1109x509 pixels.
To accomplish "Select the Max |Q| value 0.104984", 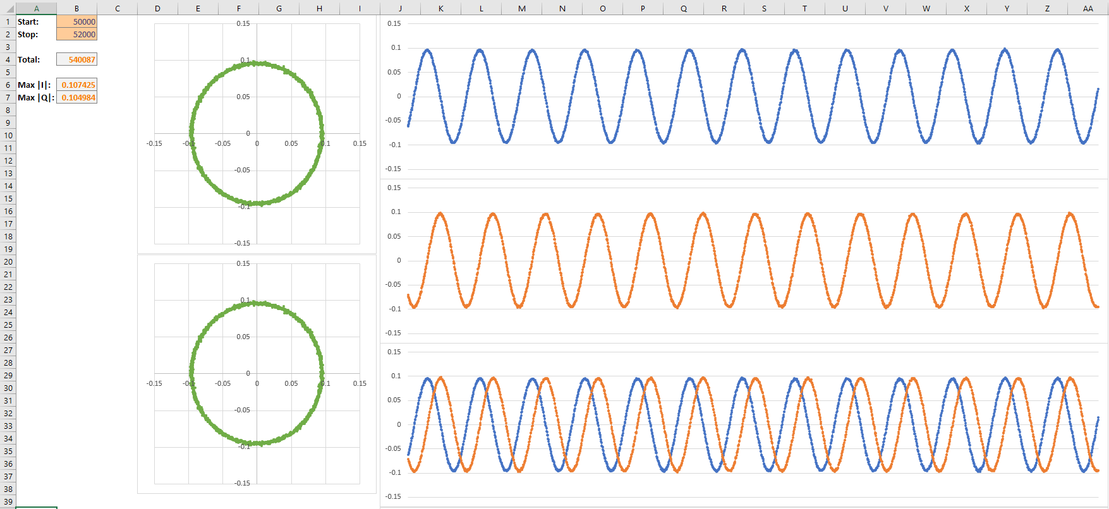I will (x=76, y=97).
